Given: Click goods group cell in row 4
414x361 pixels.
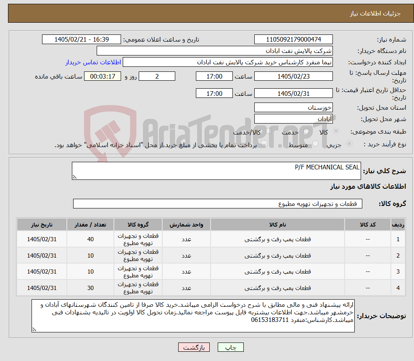Looking at the screenshot, I should (138, 288).
